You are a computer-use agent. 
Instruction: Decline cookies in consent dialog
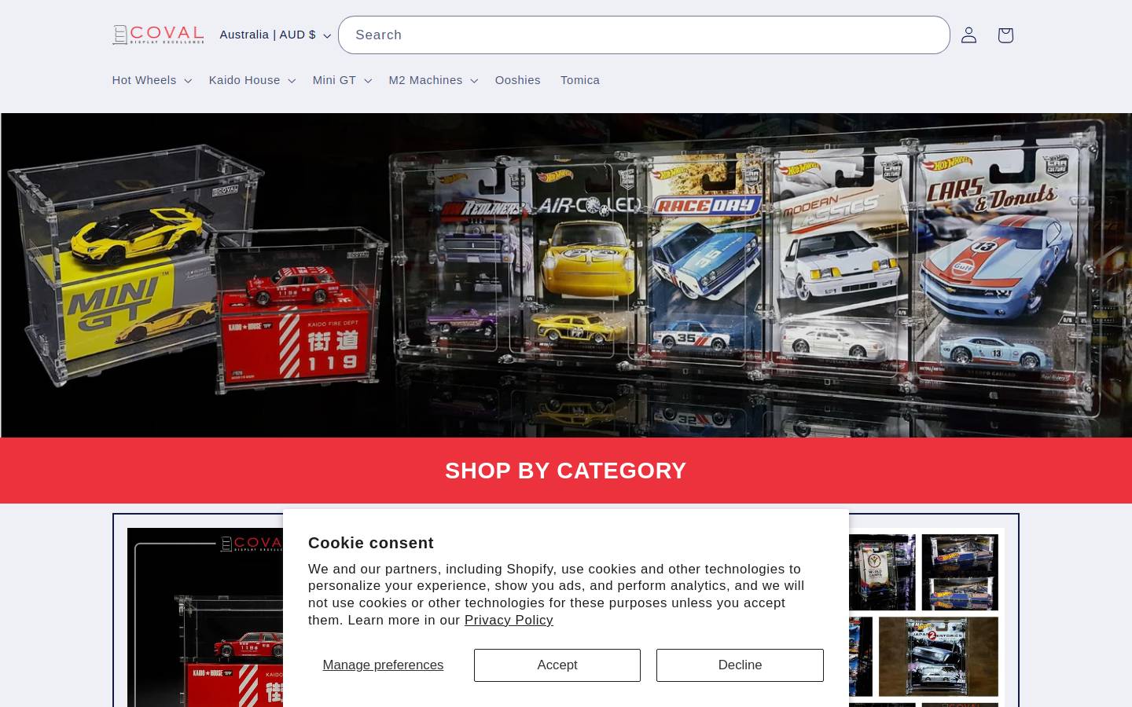(740, 665)
